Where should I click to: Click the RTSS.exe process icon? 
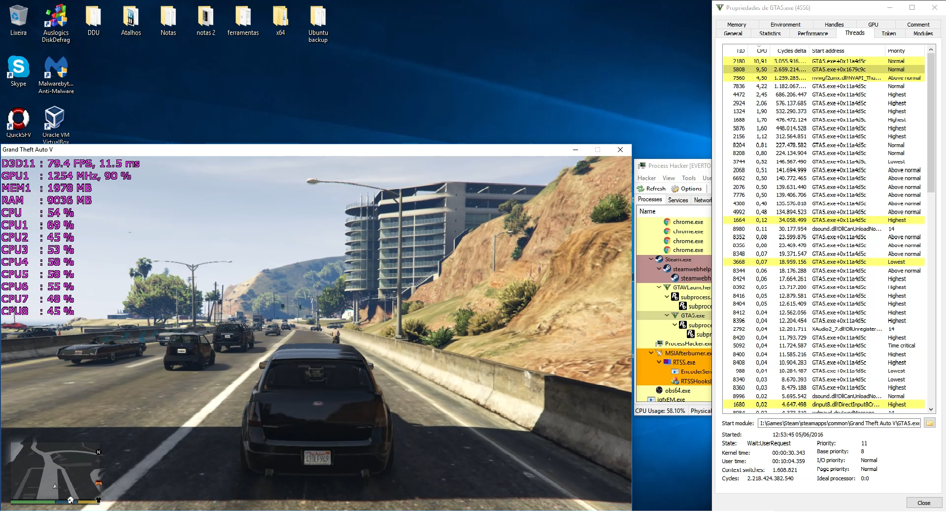pyautogui.click(x=667, y=362)
